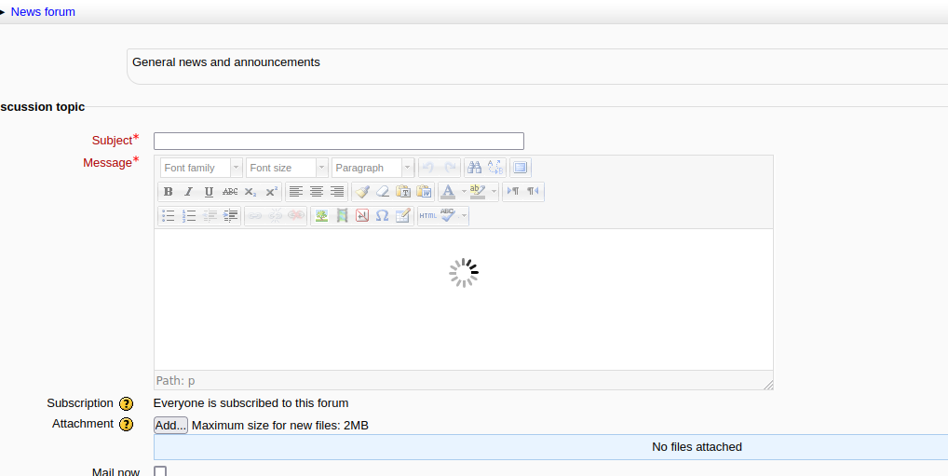Insert an unordered bullet list
Viewport: 948px width, 476px height.
169,216
